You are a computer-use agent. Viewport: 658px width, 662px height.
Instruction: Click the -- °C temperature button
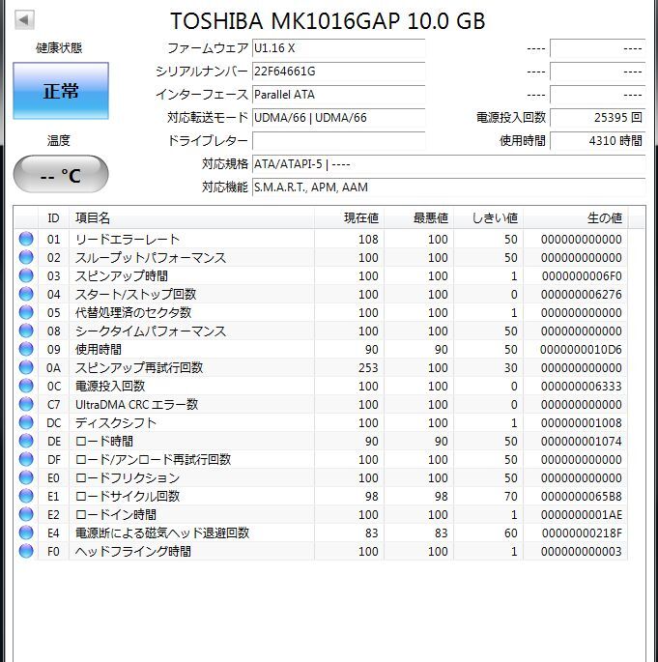[x=61, y=174]
